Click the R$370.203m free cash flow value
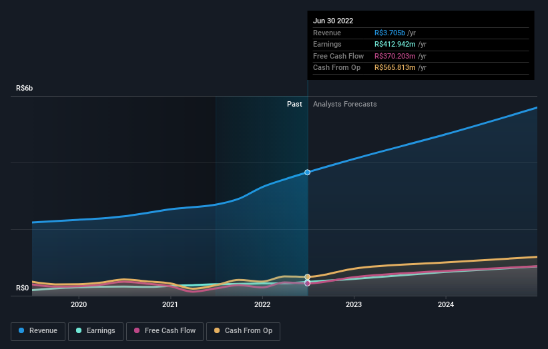 395,56
